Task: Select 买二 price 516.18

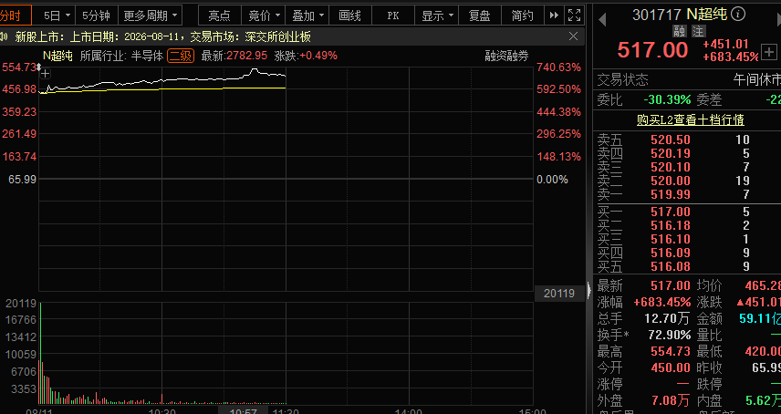Action: pyautogui.click(x=671, y=225)
